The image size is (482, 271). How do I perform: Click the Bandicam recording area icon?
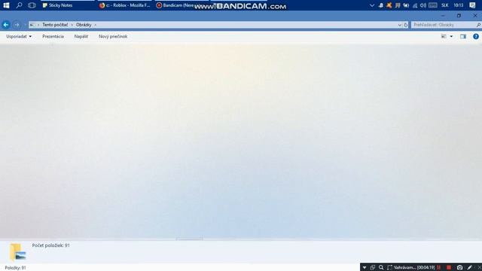tap(389, 268)
